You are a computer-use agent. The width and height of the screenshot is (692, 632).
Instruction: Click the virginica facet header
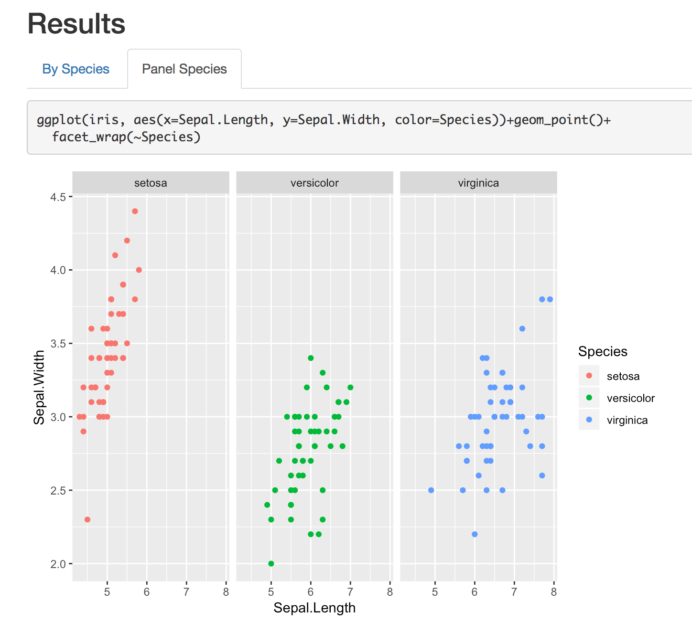click(478, 183)
